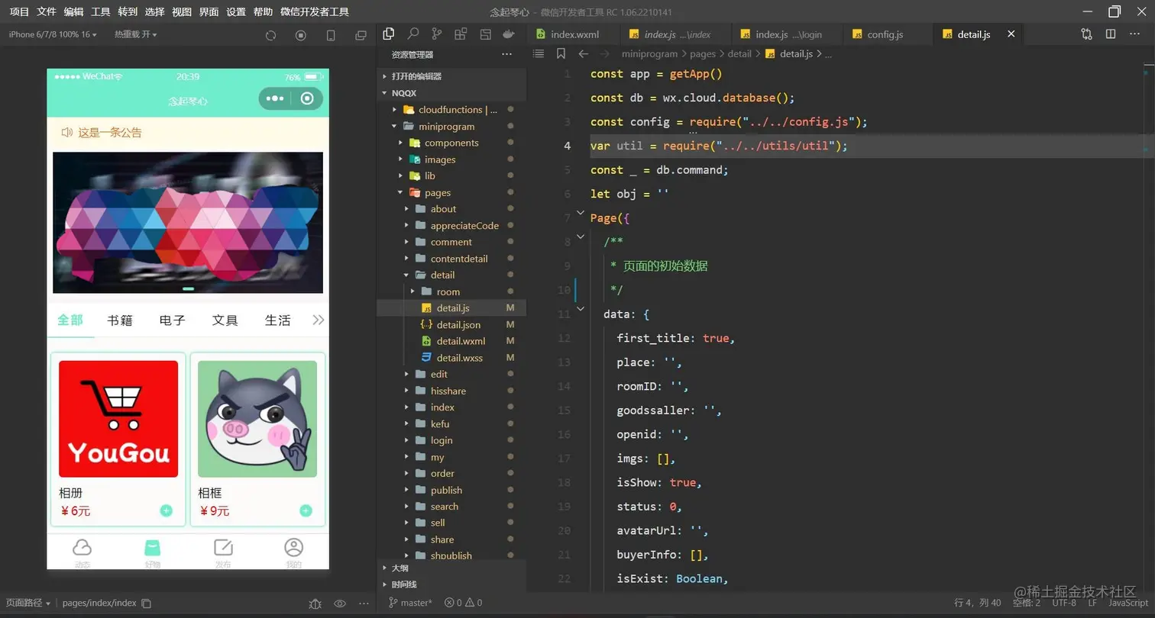Screen dimensions: 1155x618
Task: Collapse the miniprogram folder
Action: pyautogui.click(x=451, y=127)
